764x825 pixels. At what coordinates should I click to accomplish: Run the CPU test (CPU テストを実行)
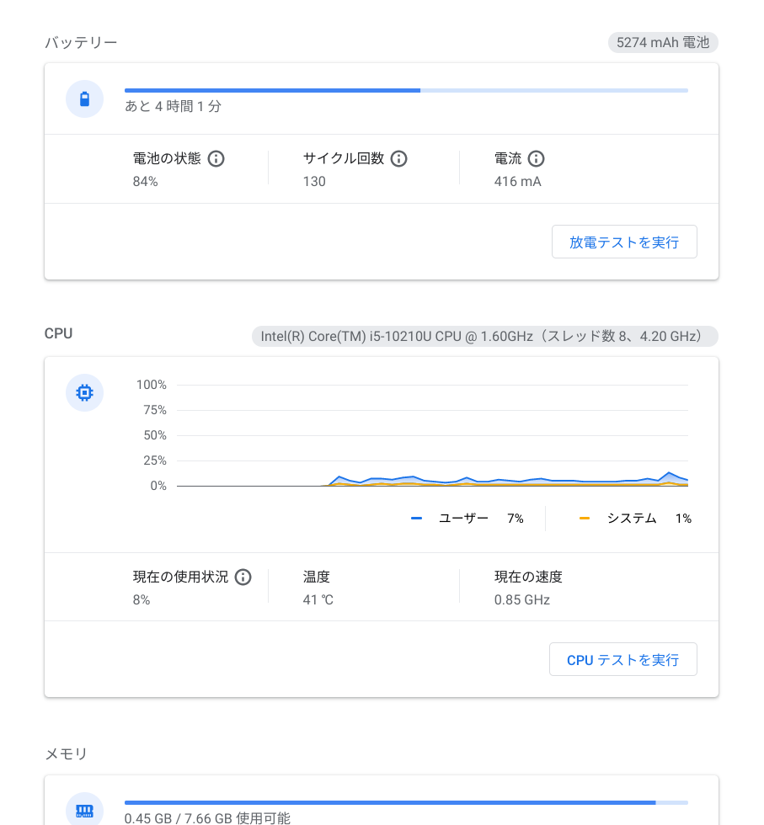622,659
